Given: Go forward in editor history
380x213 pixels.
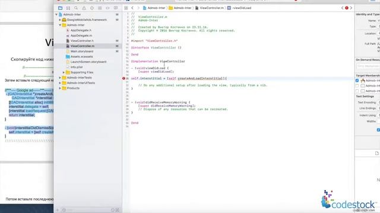Looking at the screenshot, I should pyautogui.click(x=138, y=8).
